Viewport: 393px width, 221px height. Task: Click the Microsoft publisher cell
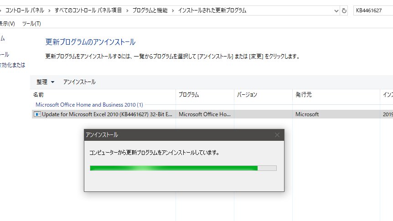click(307, 114)
